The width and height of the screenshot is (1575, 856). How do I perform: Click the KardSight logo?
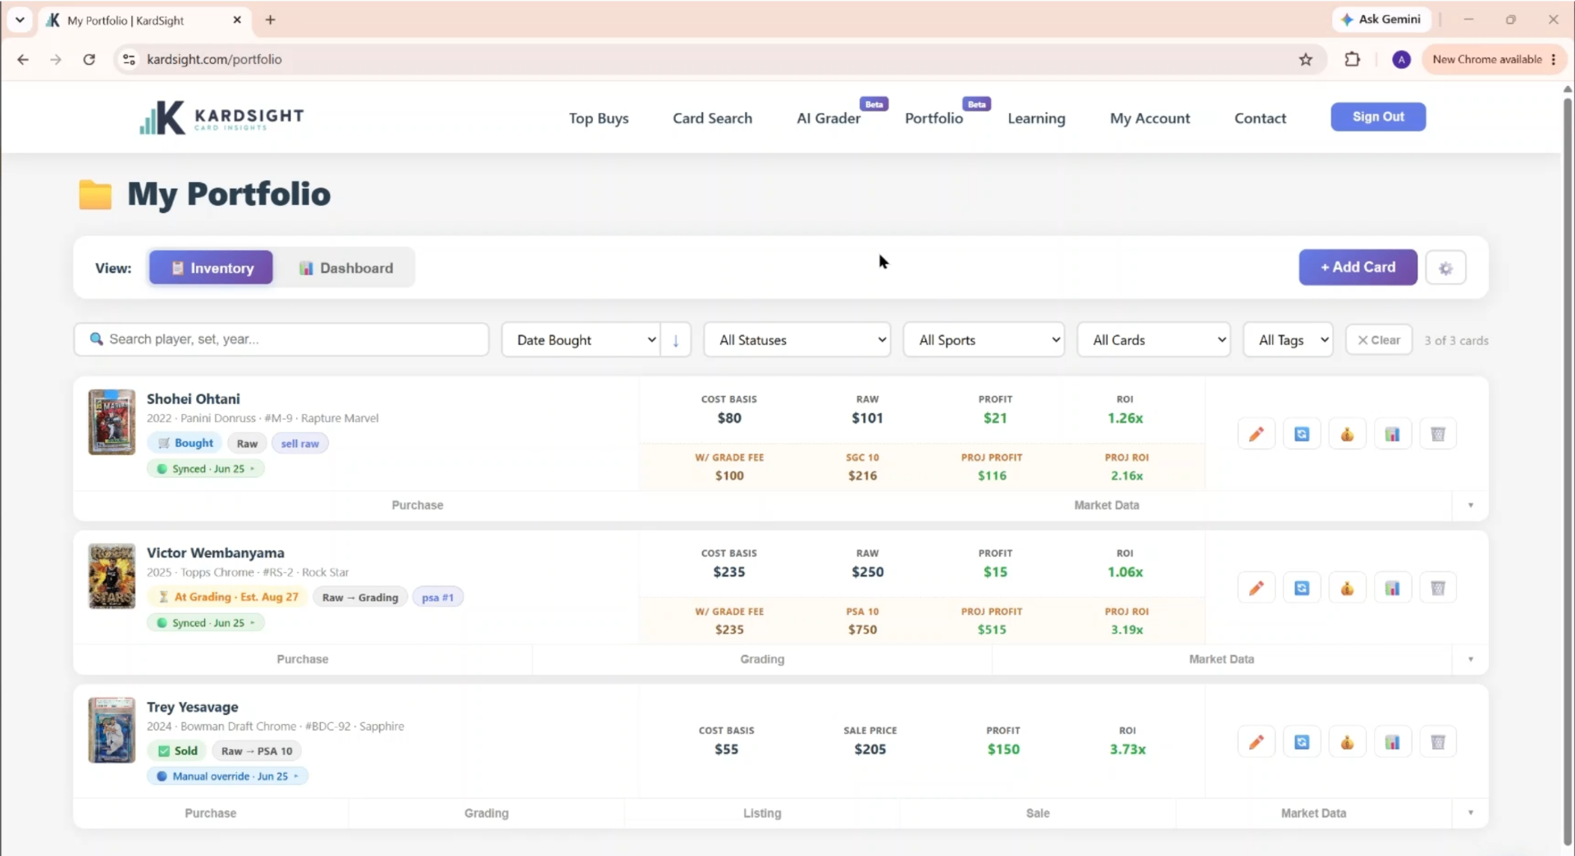click(221, 117)
